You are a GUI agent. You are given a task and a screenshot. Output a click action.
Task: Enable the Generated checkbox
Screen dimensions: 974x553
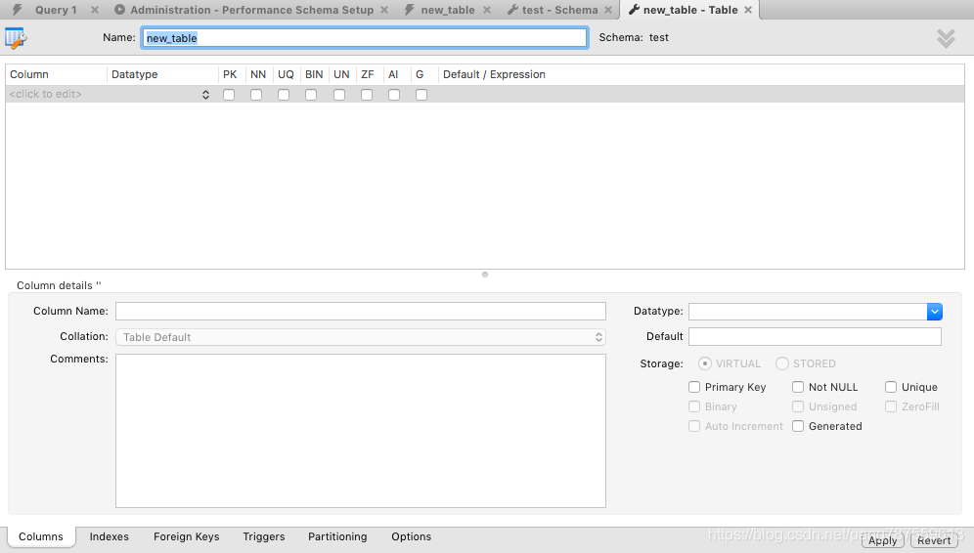coord(798,426)
